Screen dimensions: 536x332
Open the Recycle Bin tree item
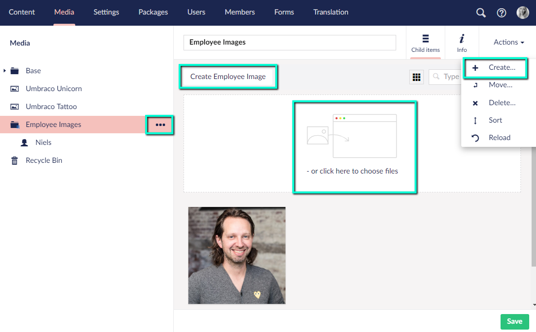[x=44, y=160]
